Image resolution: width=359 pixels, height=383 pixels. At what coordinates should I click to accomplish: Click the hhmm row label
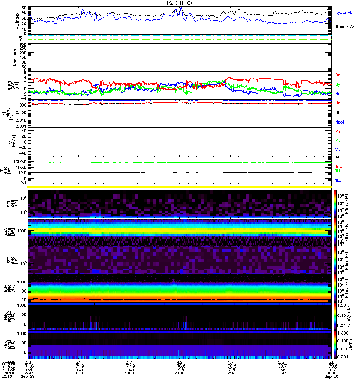click(8, 373)
